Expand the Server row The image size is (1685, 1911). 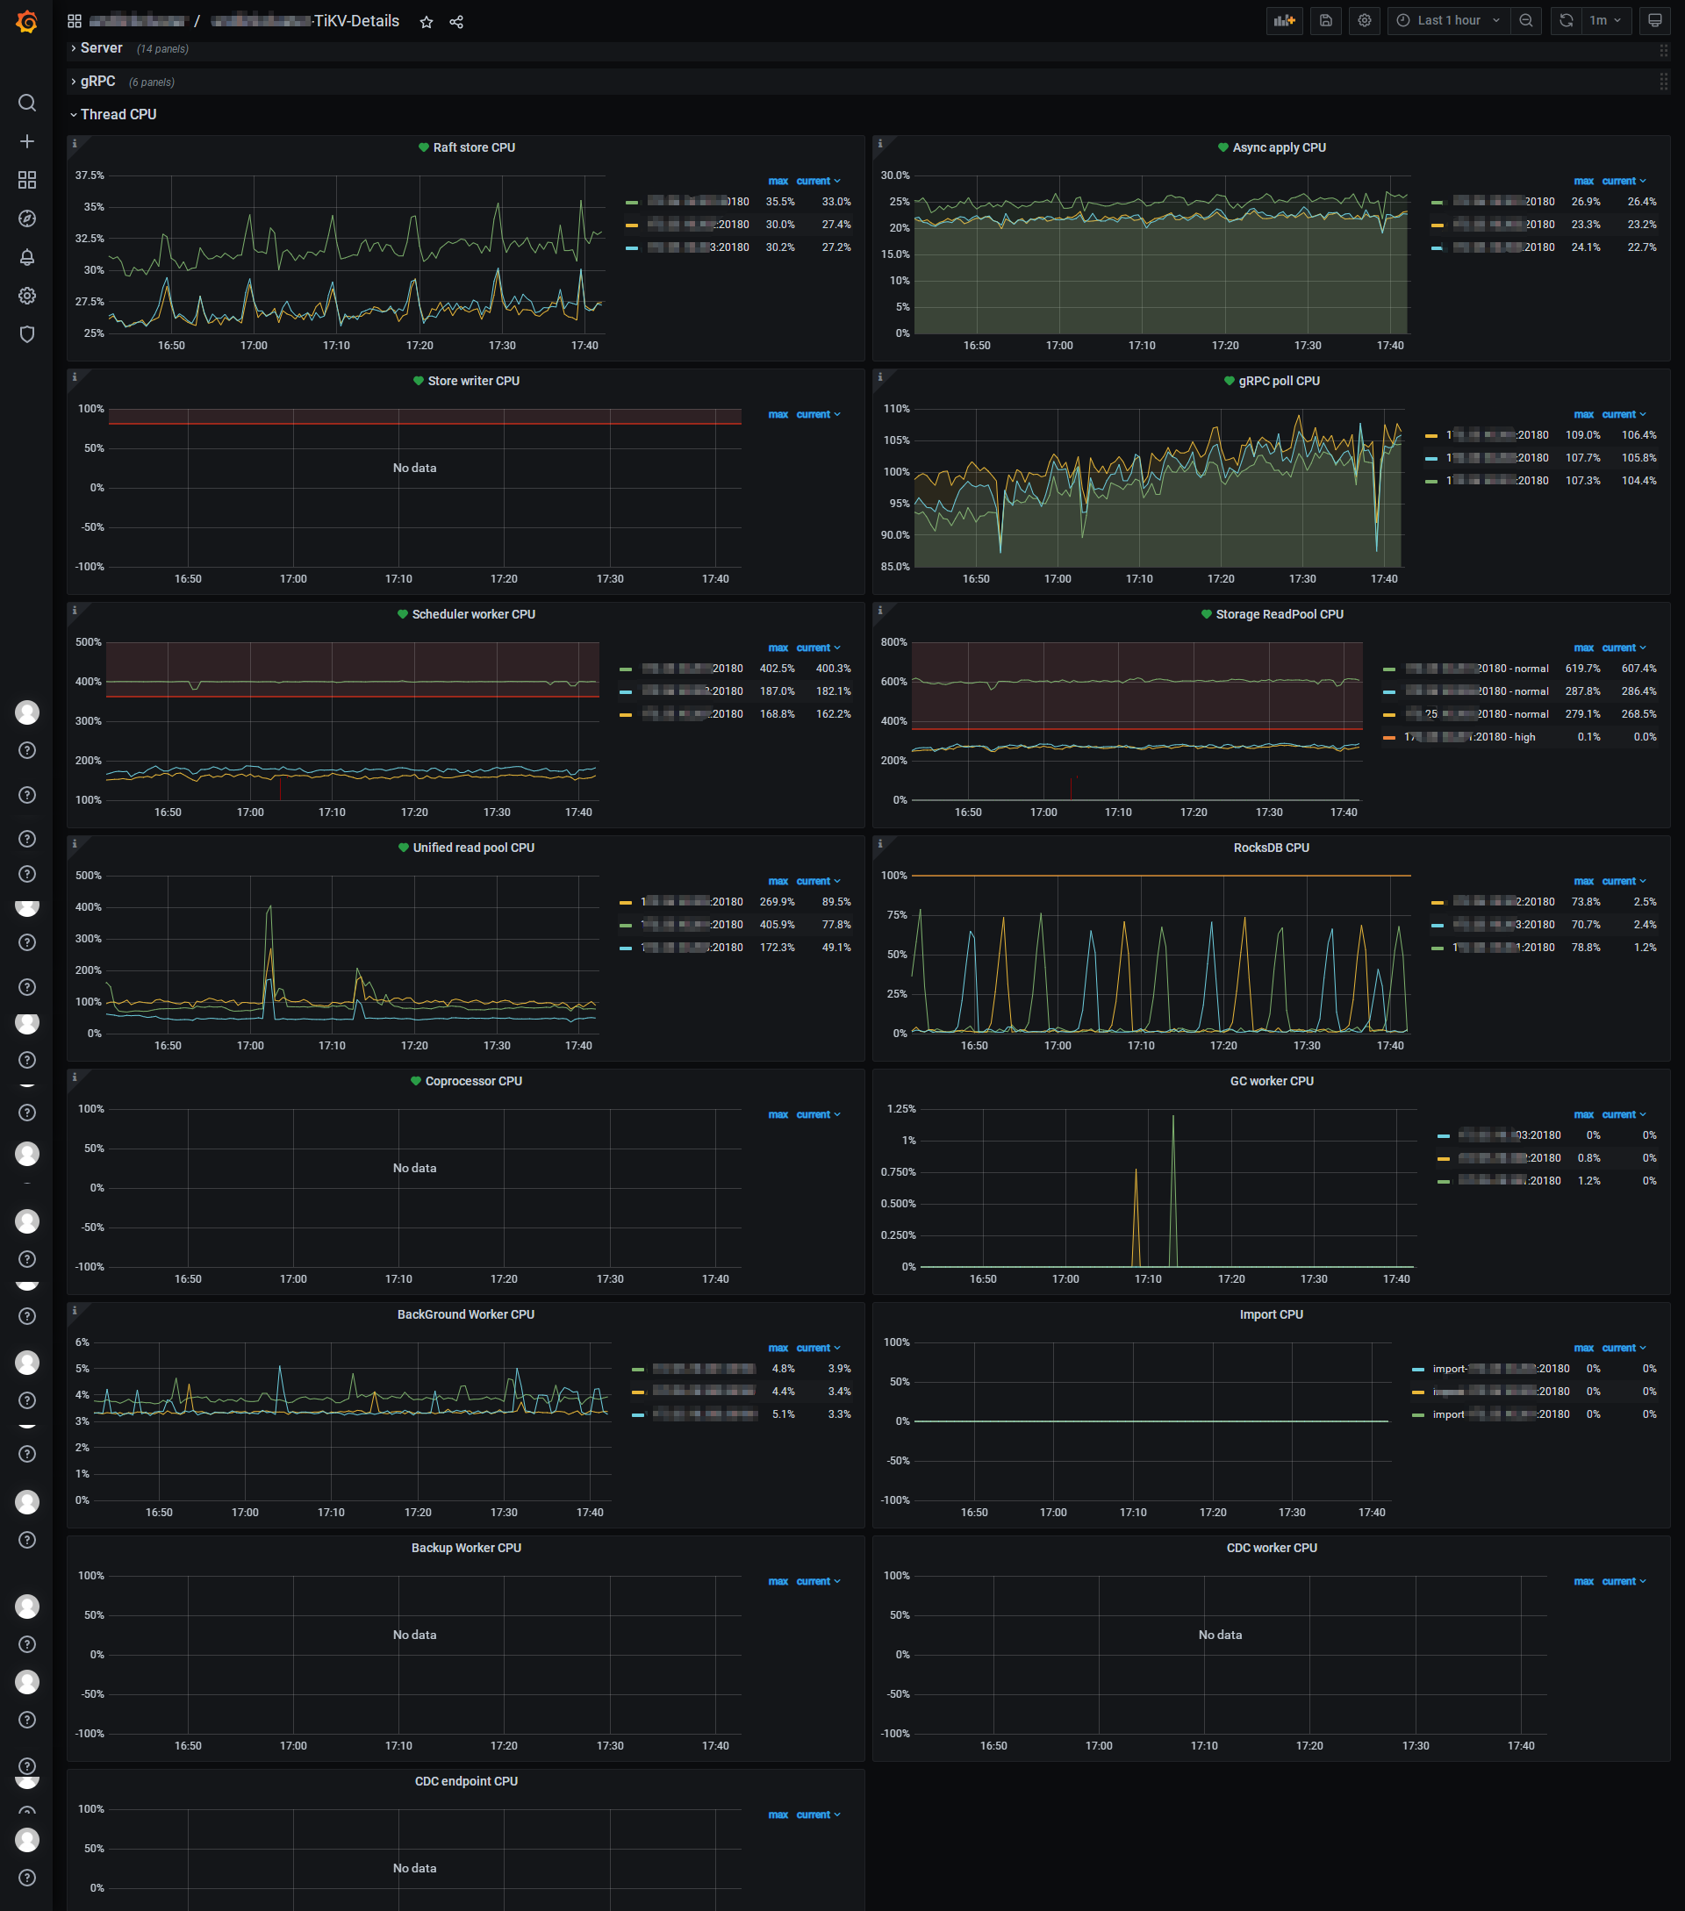point(101,47)
